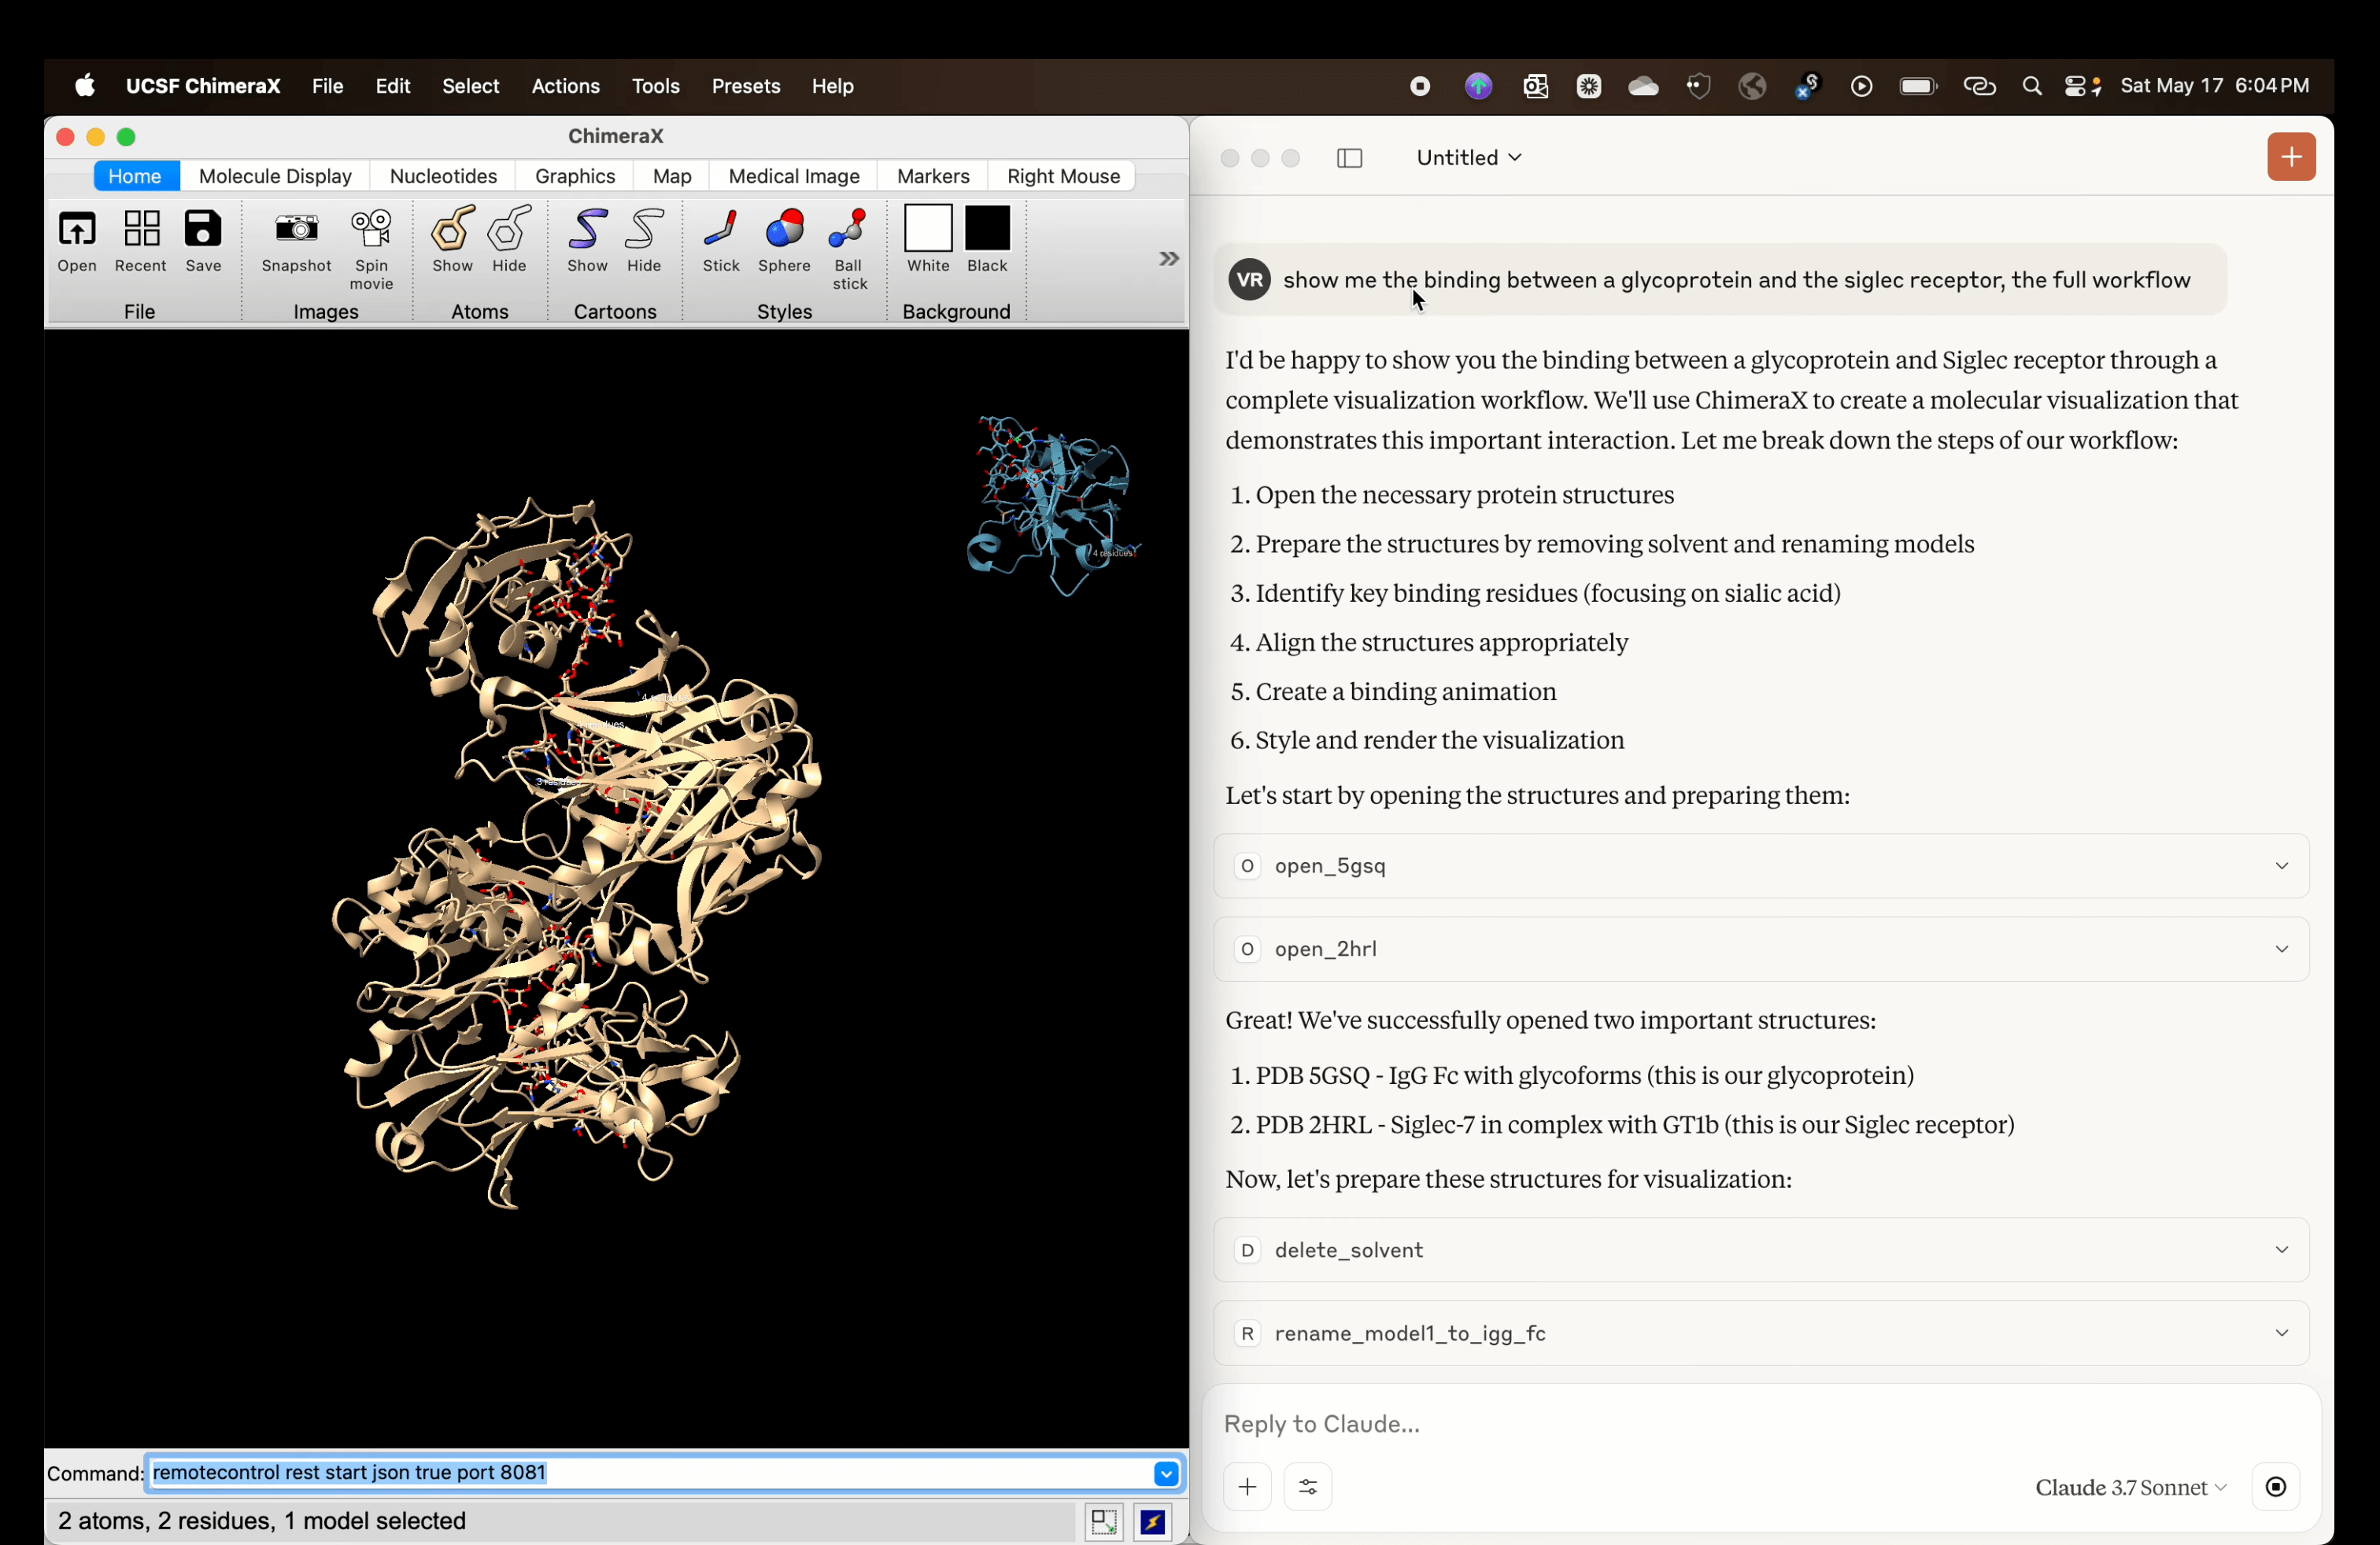Expand the delete_solvent tool call

point(1761,1249)
